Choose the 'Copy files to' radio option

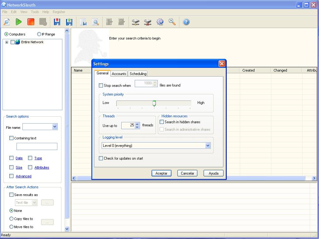click(x=12, y=219)
